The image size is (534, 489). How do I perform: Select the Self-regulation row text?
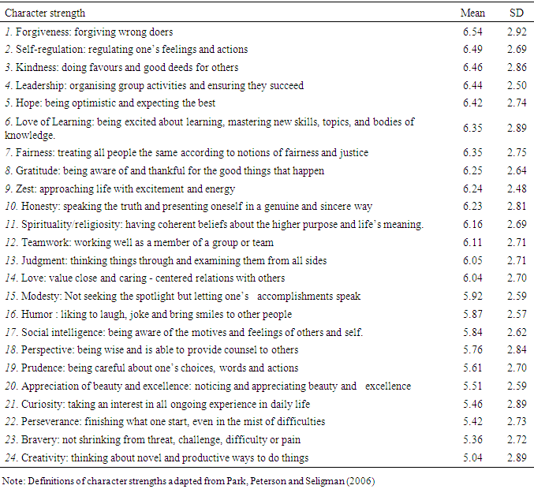[126, 50]
